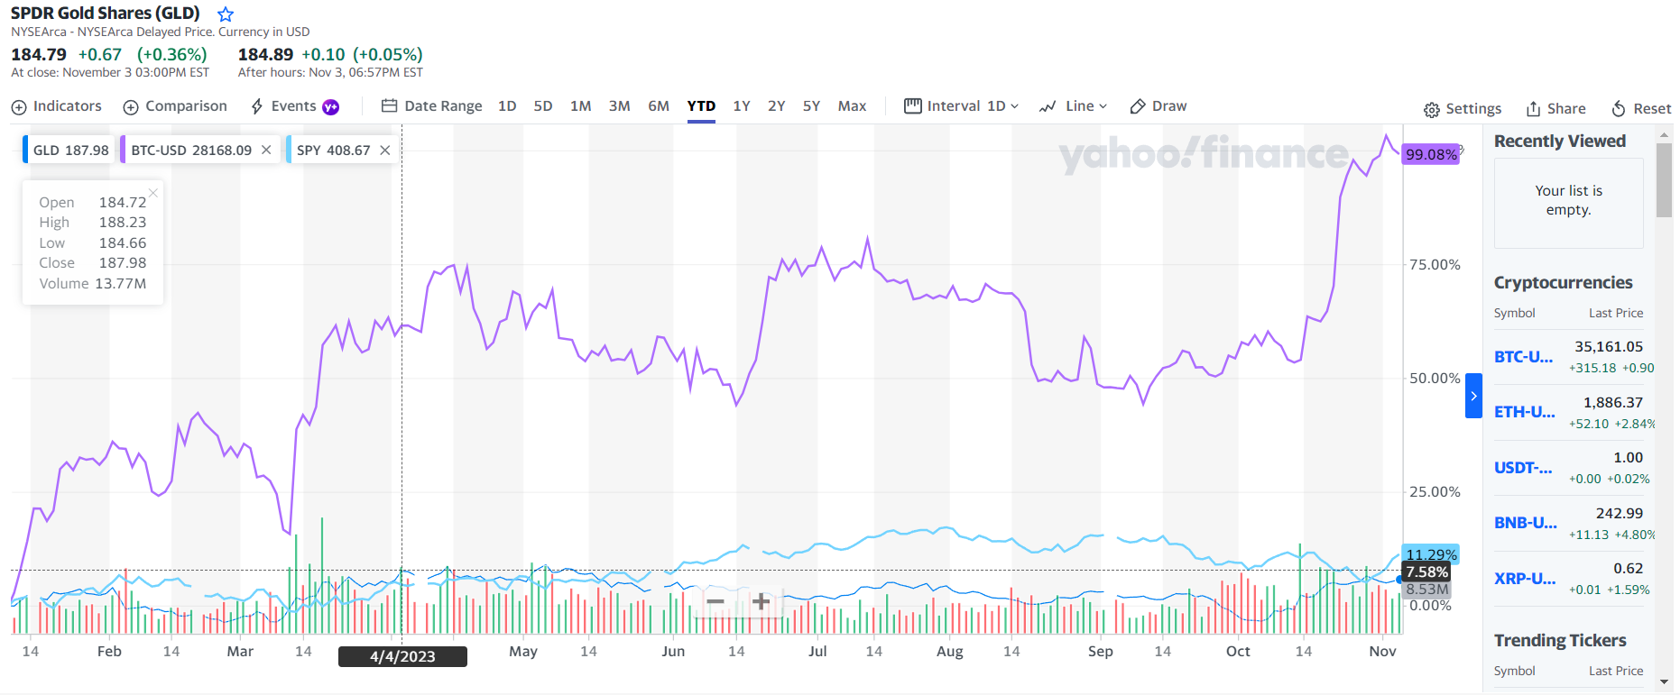Click BNB price 242.99
The width and height of the screenshot is (1680, 695).
pos(1620,514)
